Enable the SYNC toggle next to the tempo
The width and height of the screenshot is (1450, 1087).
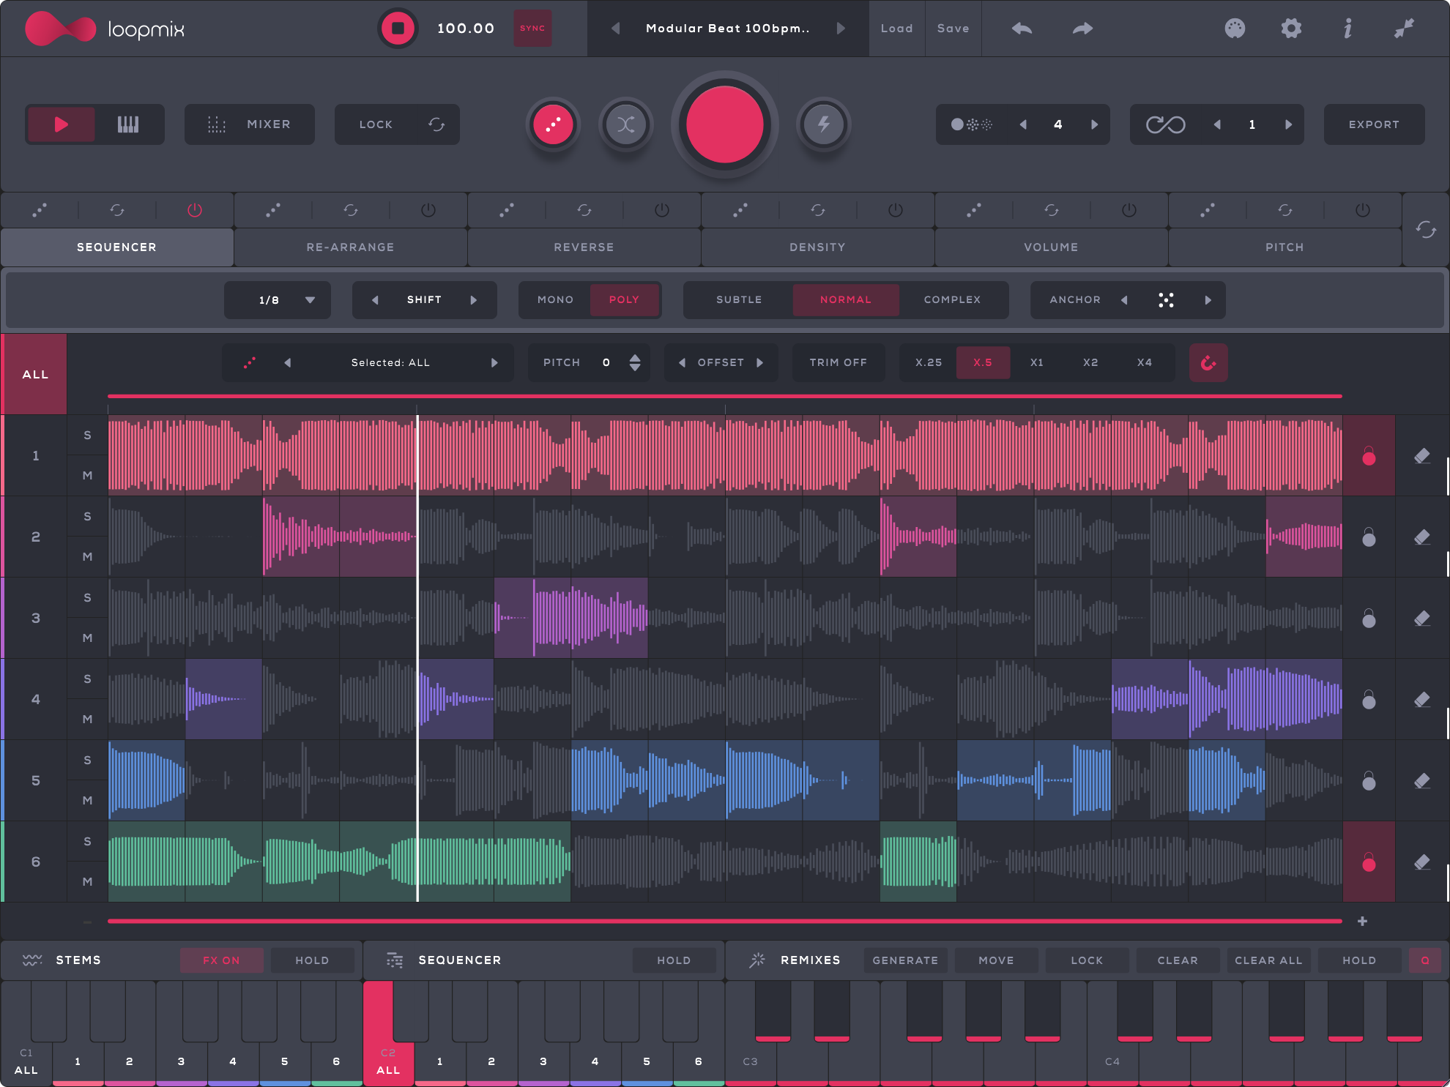(x=532, y=29)
